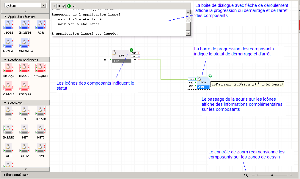Viewport: 300px width, 179px height.
Task: Zoom out with the minus button
Action: tap(253, 175)
